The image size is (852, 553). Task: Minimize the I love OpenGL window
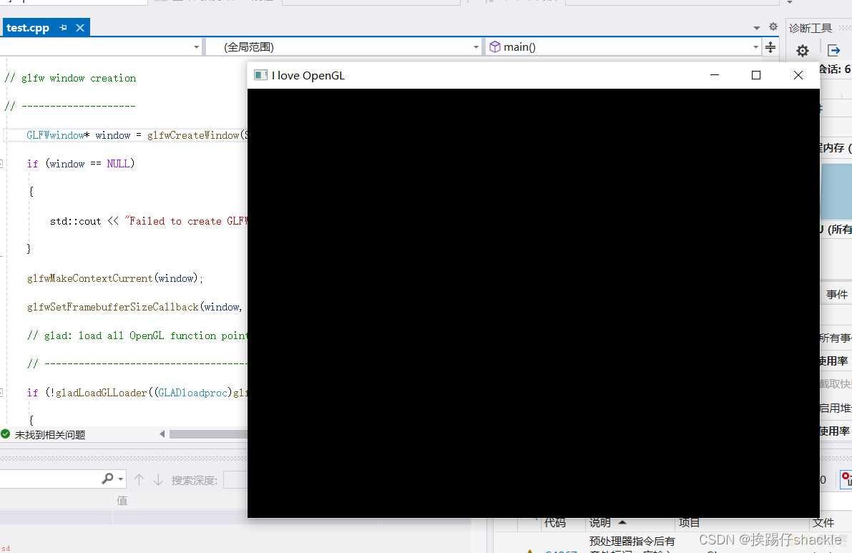pyautogui.click(x=715, y=75)
